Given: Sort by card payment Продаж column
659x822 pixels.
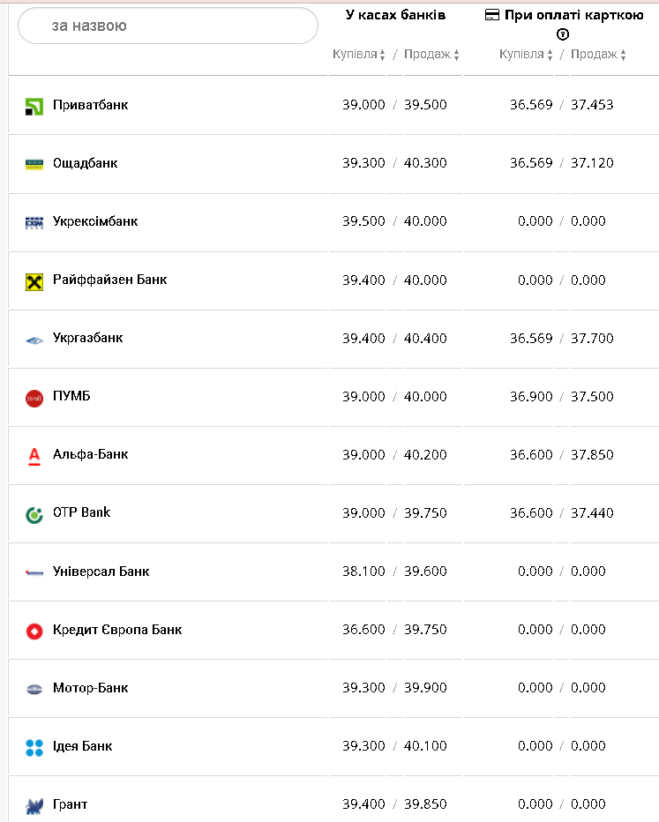Looking at the screenshot, I should [x=598, y=55].
